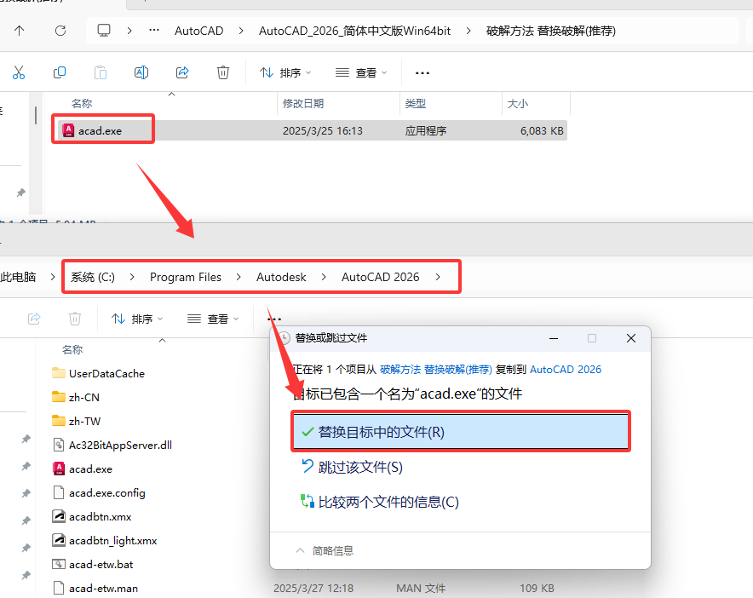Select the acad.exe row sized 6,083 KB
This screenshot has height=598, width=753.
[311, 130]
